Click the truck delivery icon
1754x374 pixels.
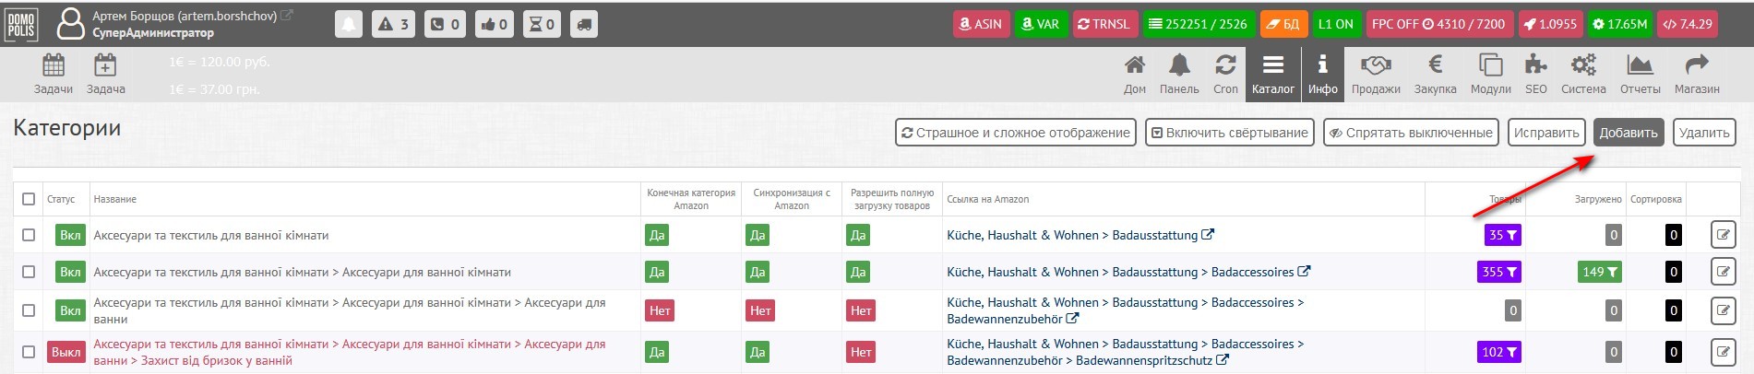[x=583, y=24]
